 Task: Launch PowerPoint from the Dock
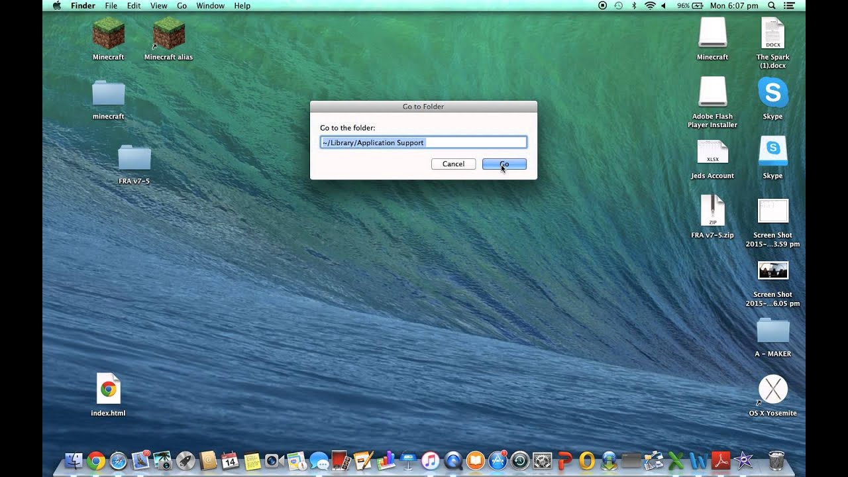(564, 460)
